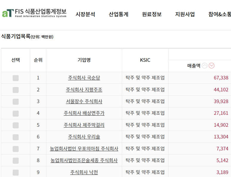Open the 주식회사 국순당 company link
Screen dimensions: 231x177
point(84,78)
